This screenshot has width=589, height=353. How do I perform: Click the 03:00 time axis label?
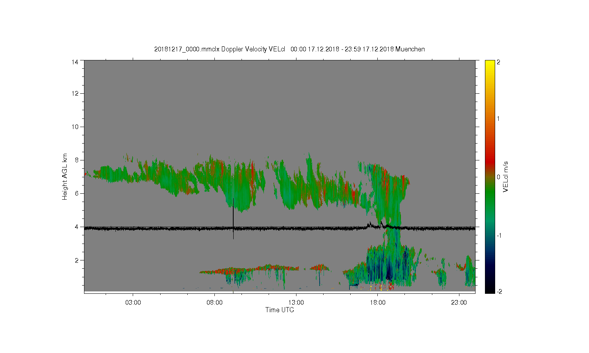pos(133,303)
